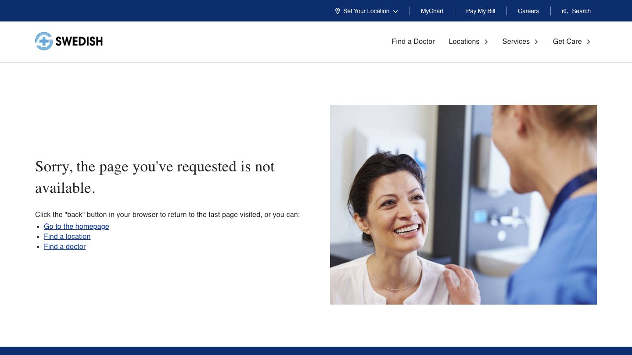The height and width of the screenshot is (355, 632).
Task: Open MyChart from the top bar
Action: (432, 11)
